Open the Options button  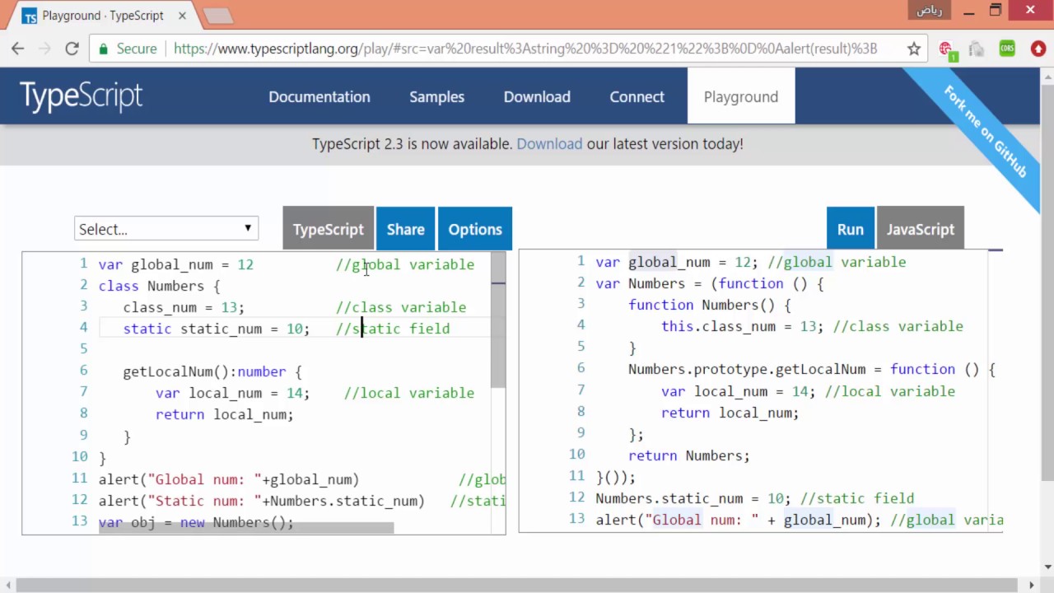tap(475, 229)
